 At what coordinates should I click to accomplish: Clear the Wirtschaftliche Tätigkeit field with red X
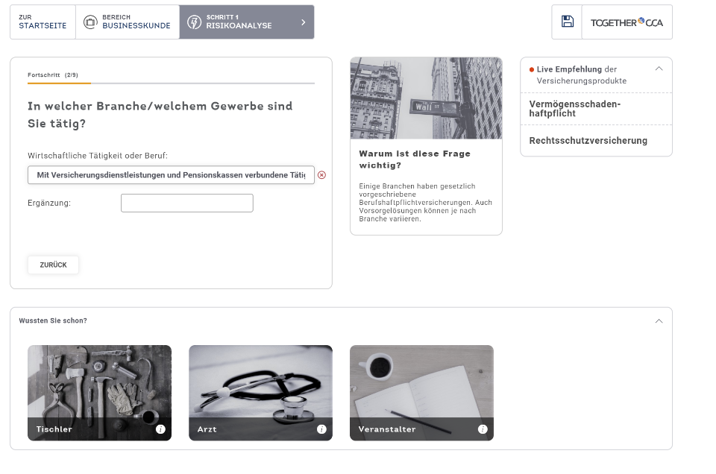[322, 175]
